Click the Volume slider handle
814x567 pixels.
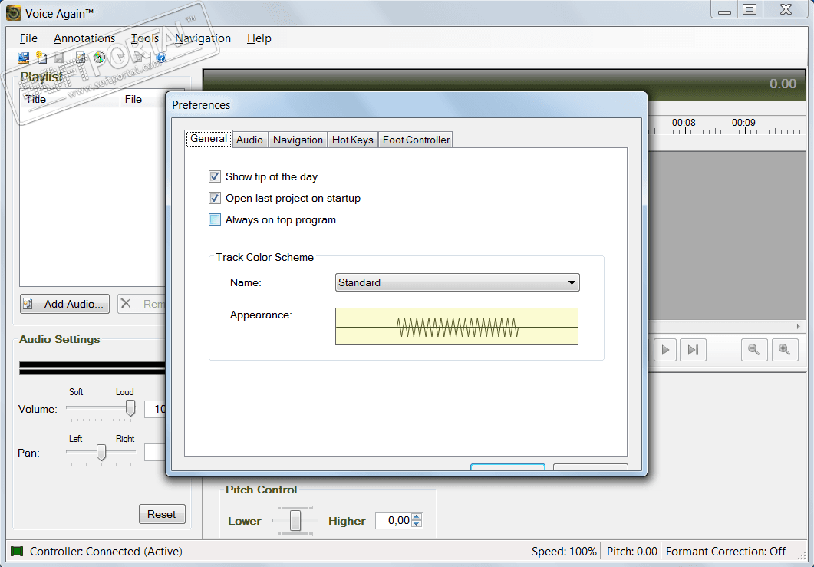[131, 408]
